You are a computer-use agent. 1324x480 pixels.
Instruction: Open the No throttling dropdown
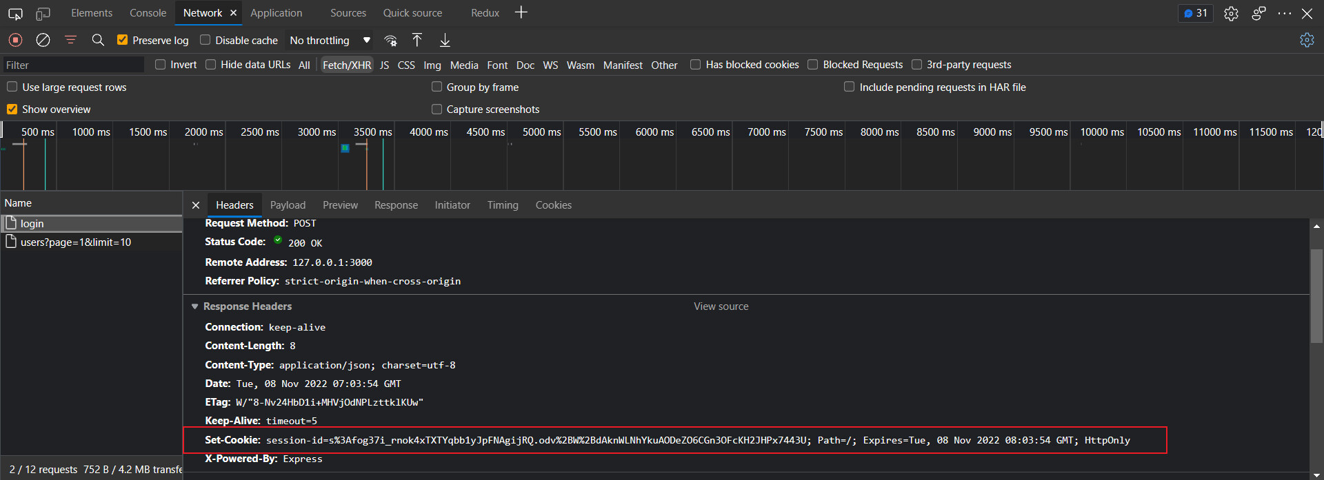pyautogui.click(x=330, y=41)
